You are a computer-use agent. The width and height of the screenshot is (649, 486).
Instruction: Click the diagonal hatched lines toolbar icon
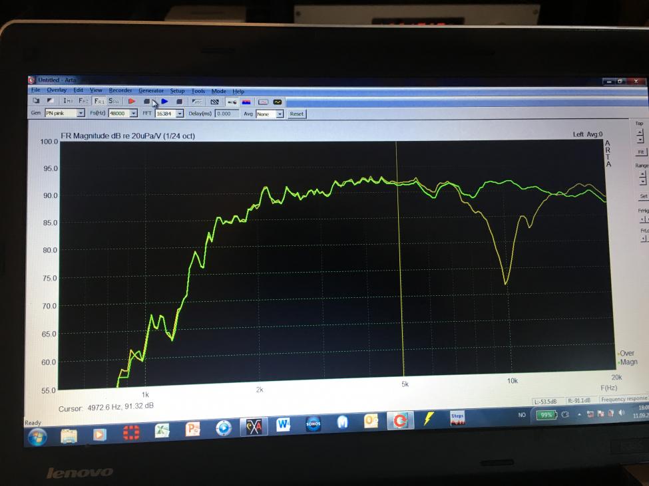click(x=214, y=102)
